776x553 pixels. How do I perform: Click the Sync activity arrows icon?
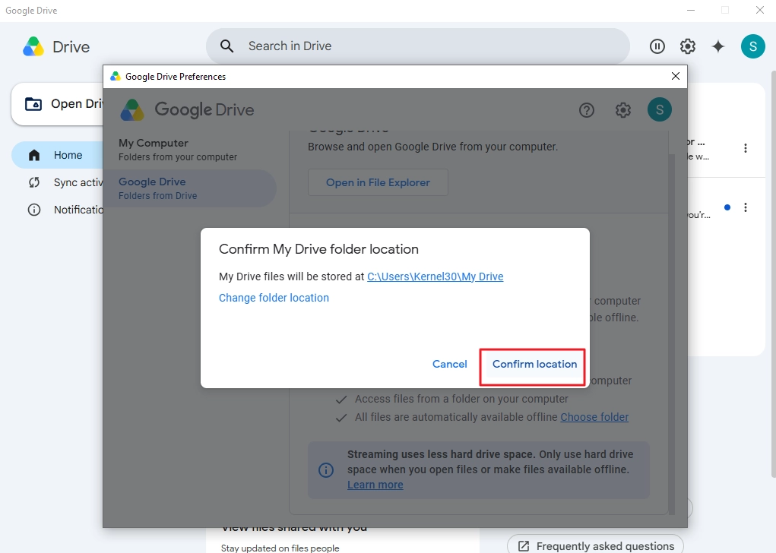pyautogui.click(x=34, y=182)
